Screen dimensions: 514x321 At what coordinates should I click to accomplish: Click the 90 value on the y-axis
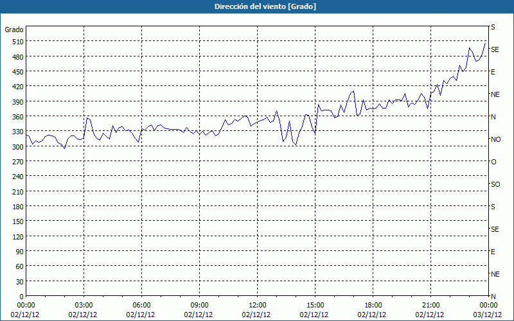[x=20, y=252]
